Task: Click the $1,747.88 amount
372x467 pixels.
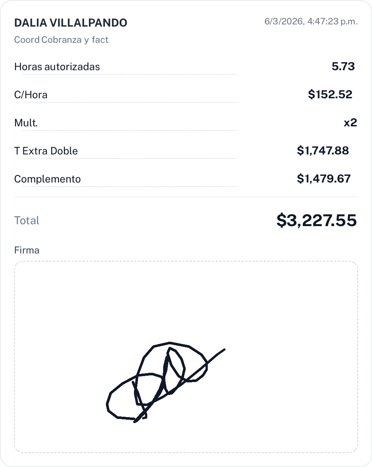Action: [323, 151]
